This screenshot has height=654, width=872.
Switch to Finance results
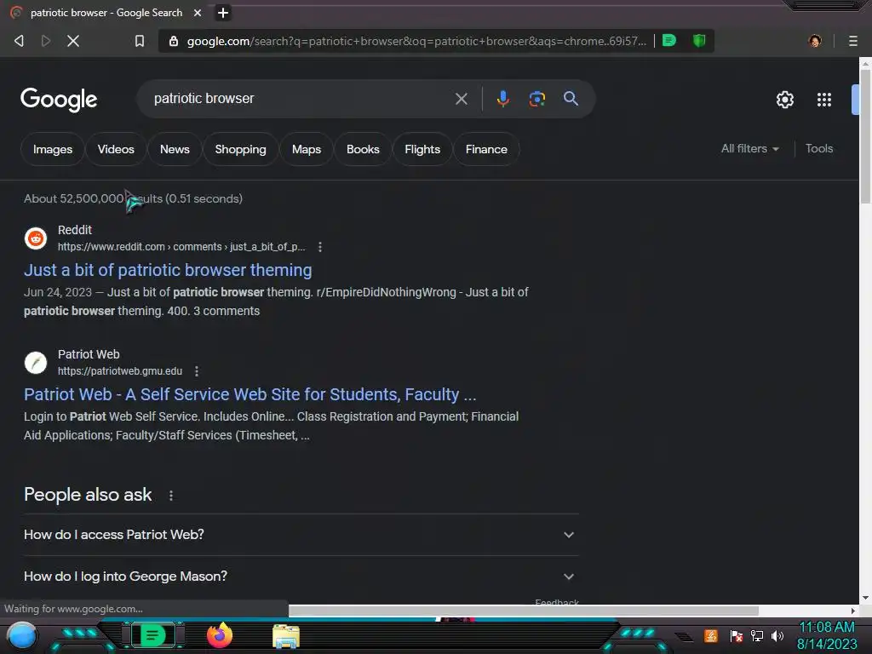click(486, 149)
